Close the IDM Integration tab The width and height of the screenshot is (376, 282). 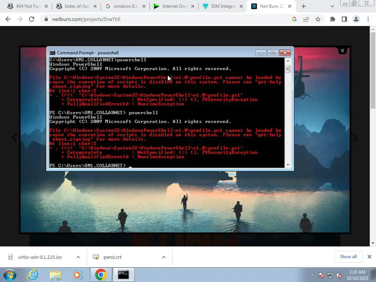[242, 7]
